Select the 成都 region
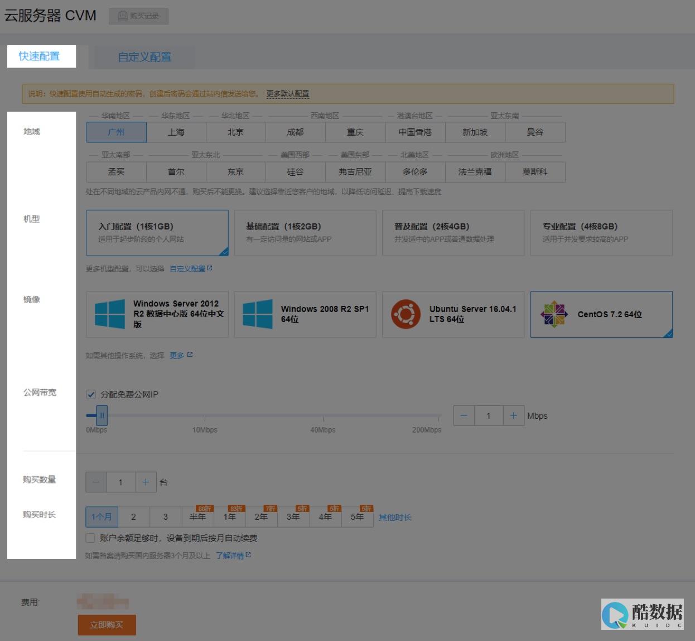The image size is (695, 641). click(296, 132)
